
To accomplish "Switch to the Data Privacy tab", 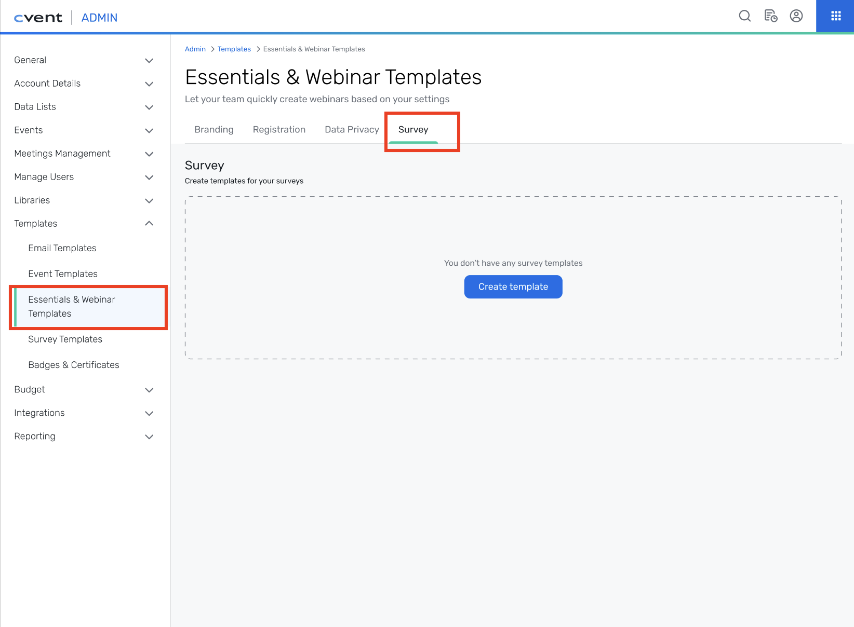I will [352, 130].
